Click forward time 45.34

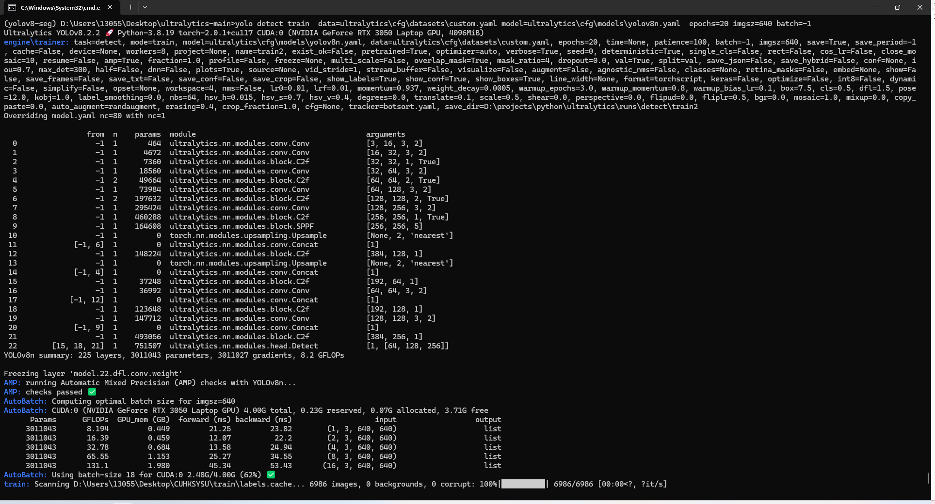tap(220, 466)
